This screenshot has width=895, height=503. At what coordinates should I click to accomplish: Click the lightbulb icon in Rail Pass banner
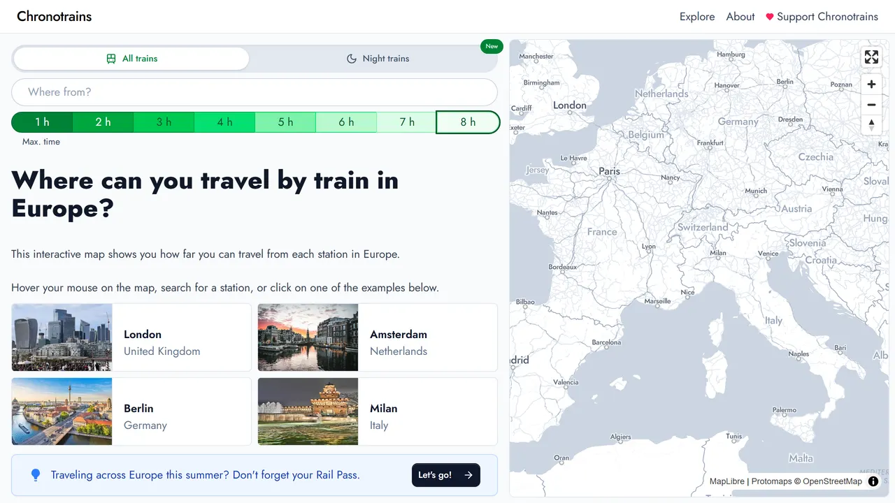tap(36, 475)
